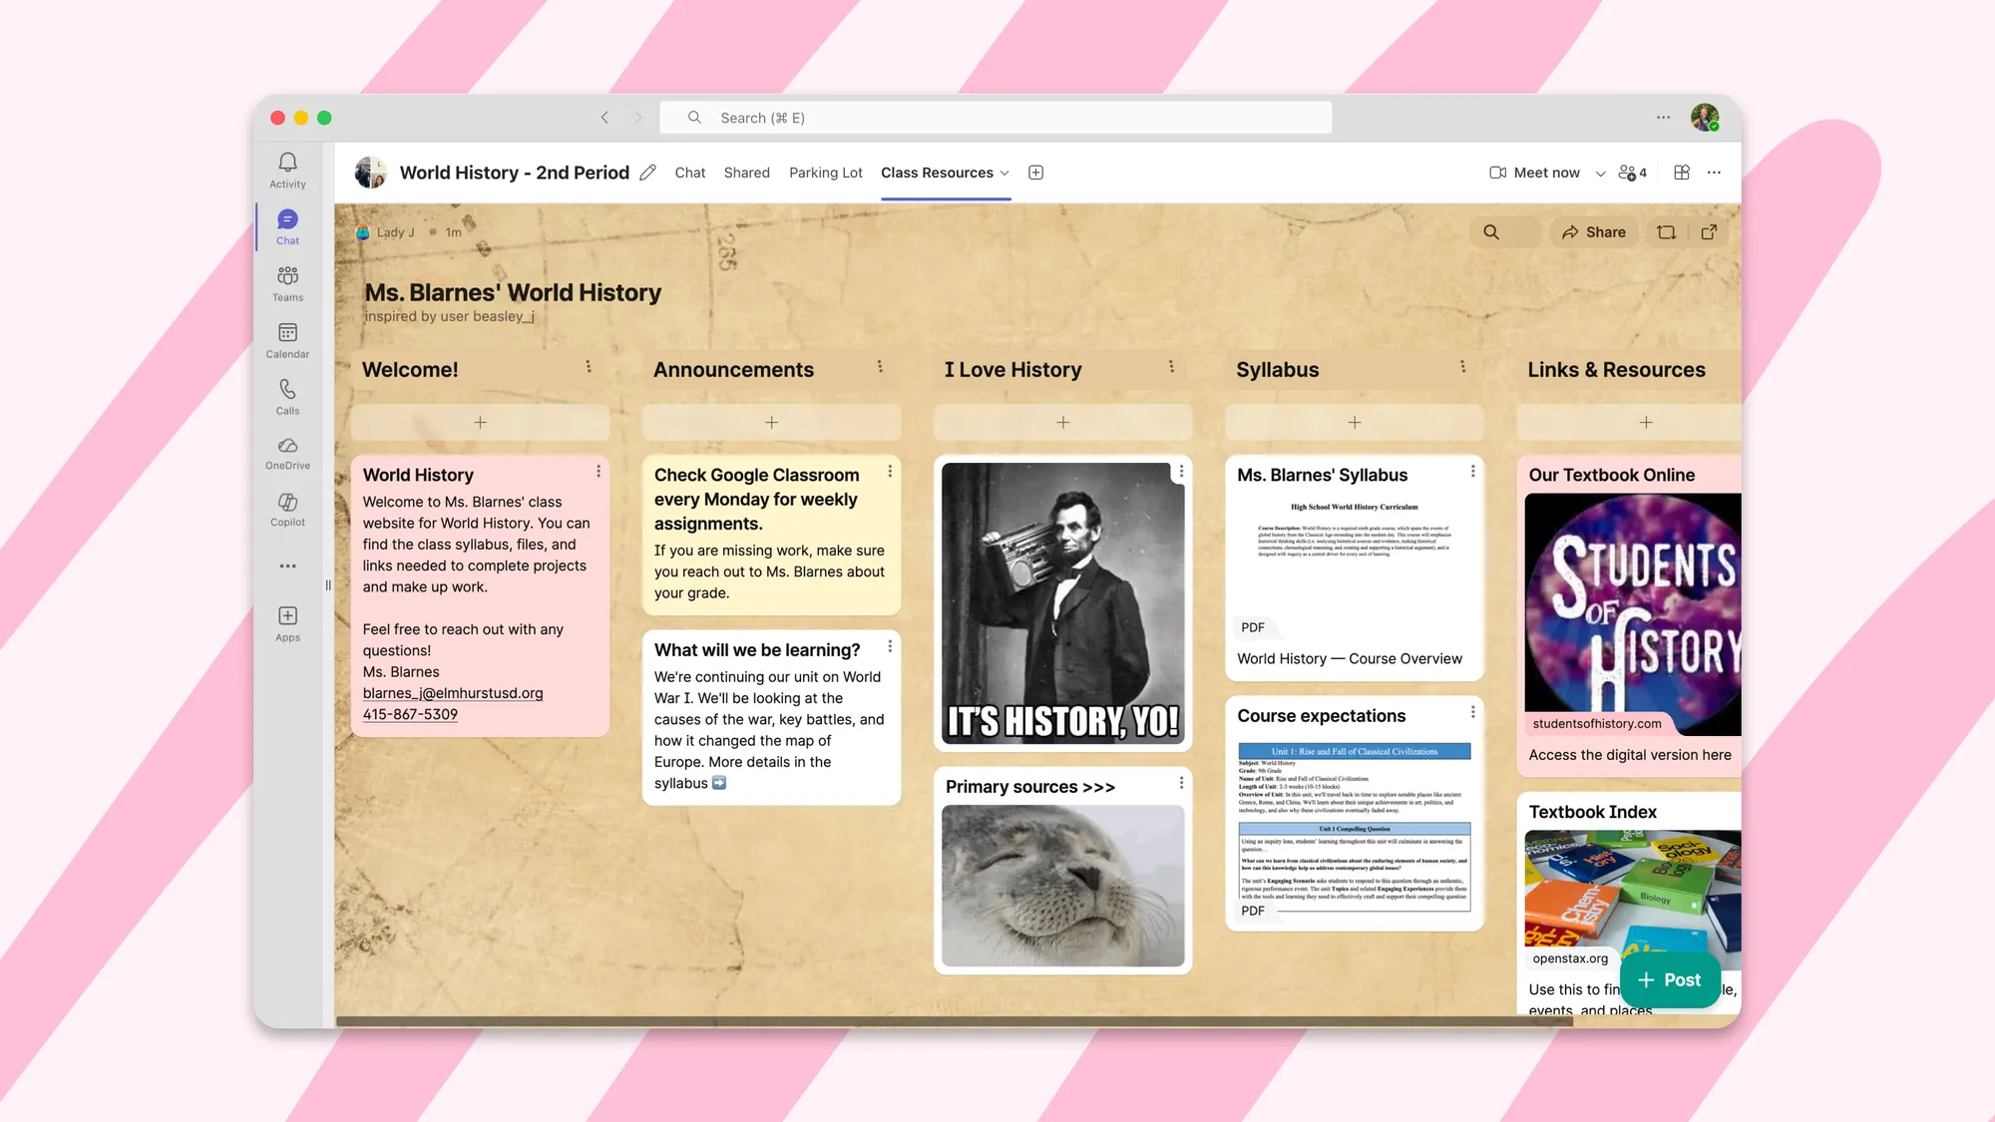The width and height of the screenshot is (1995, 1122).
Task: Click the horizontal scrollbar at bottom
Action: coord(954,1020)
